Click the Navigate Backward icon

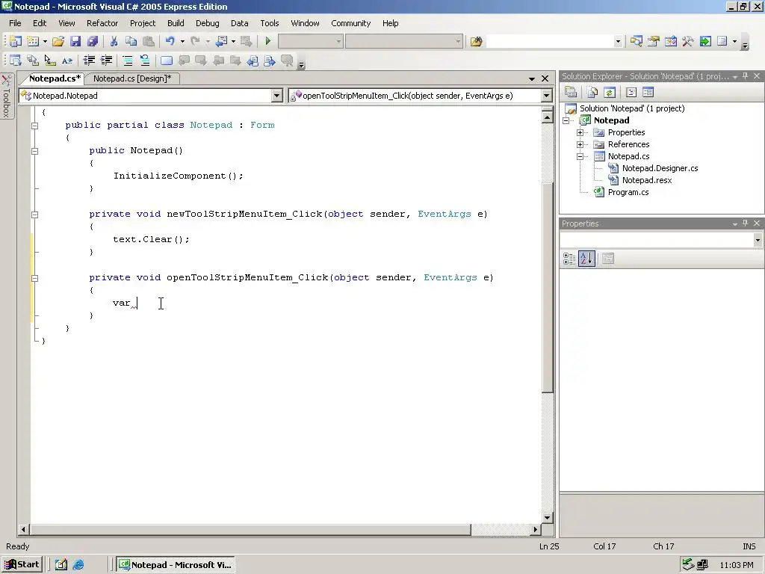(x=221, y=42)
